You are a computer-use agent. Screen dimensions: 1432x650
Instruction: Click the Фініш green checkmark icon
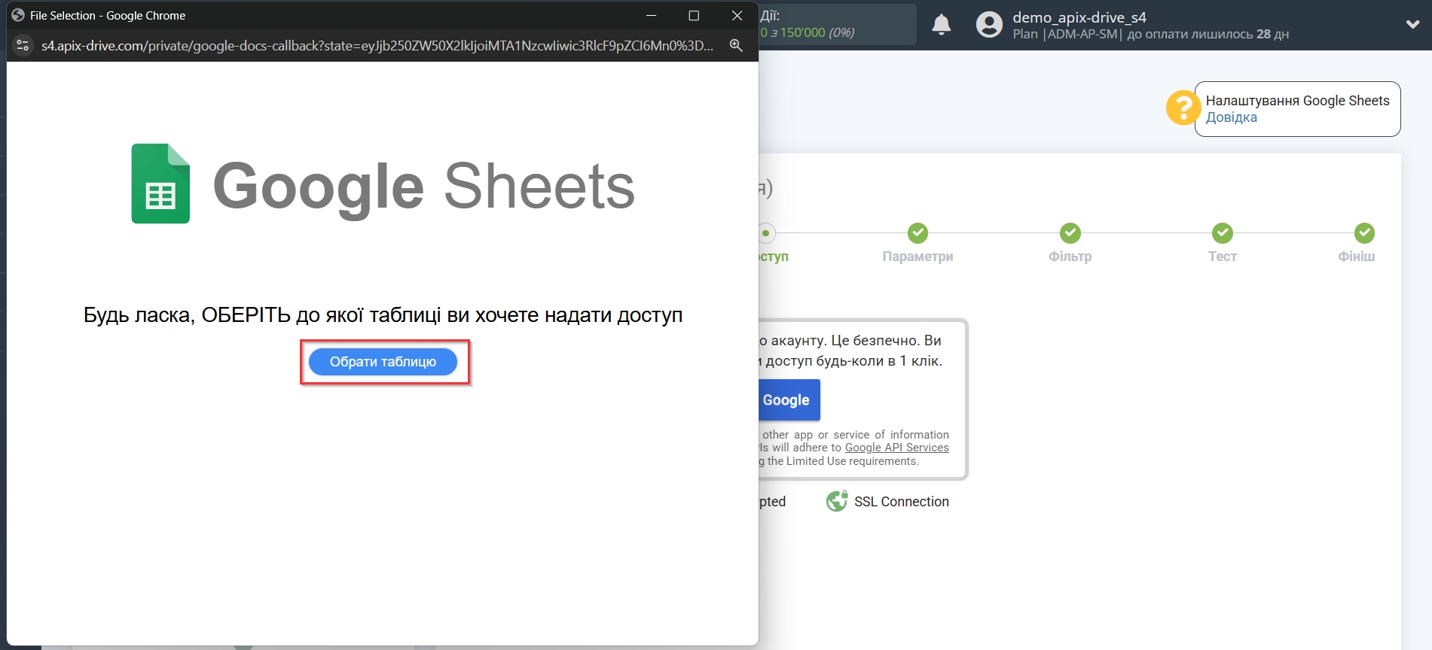click(x=1364, y=233)
